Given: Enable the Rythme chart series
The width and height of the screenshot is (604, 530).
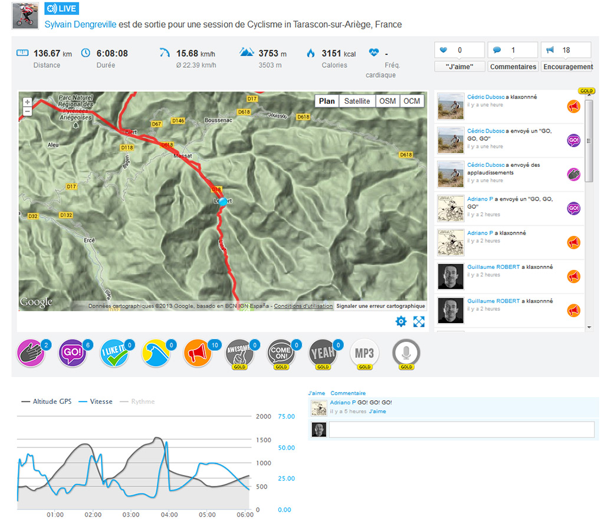Looking at the screenshot, I should tap(137, 401).
